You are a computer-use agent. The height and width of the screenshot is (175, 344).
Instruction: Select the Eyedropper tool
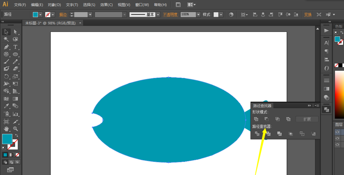(x=6, y=106)
